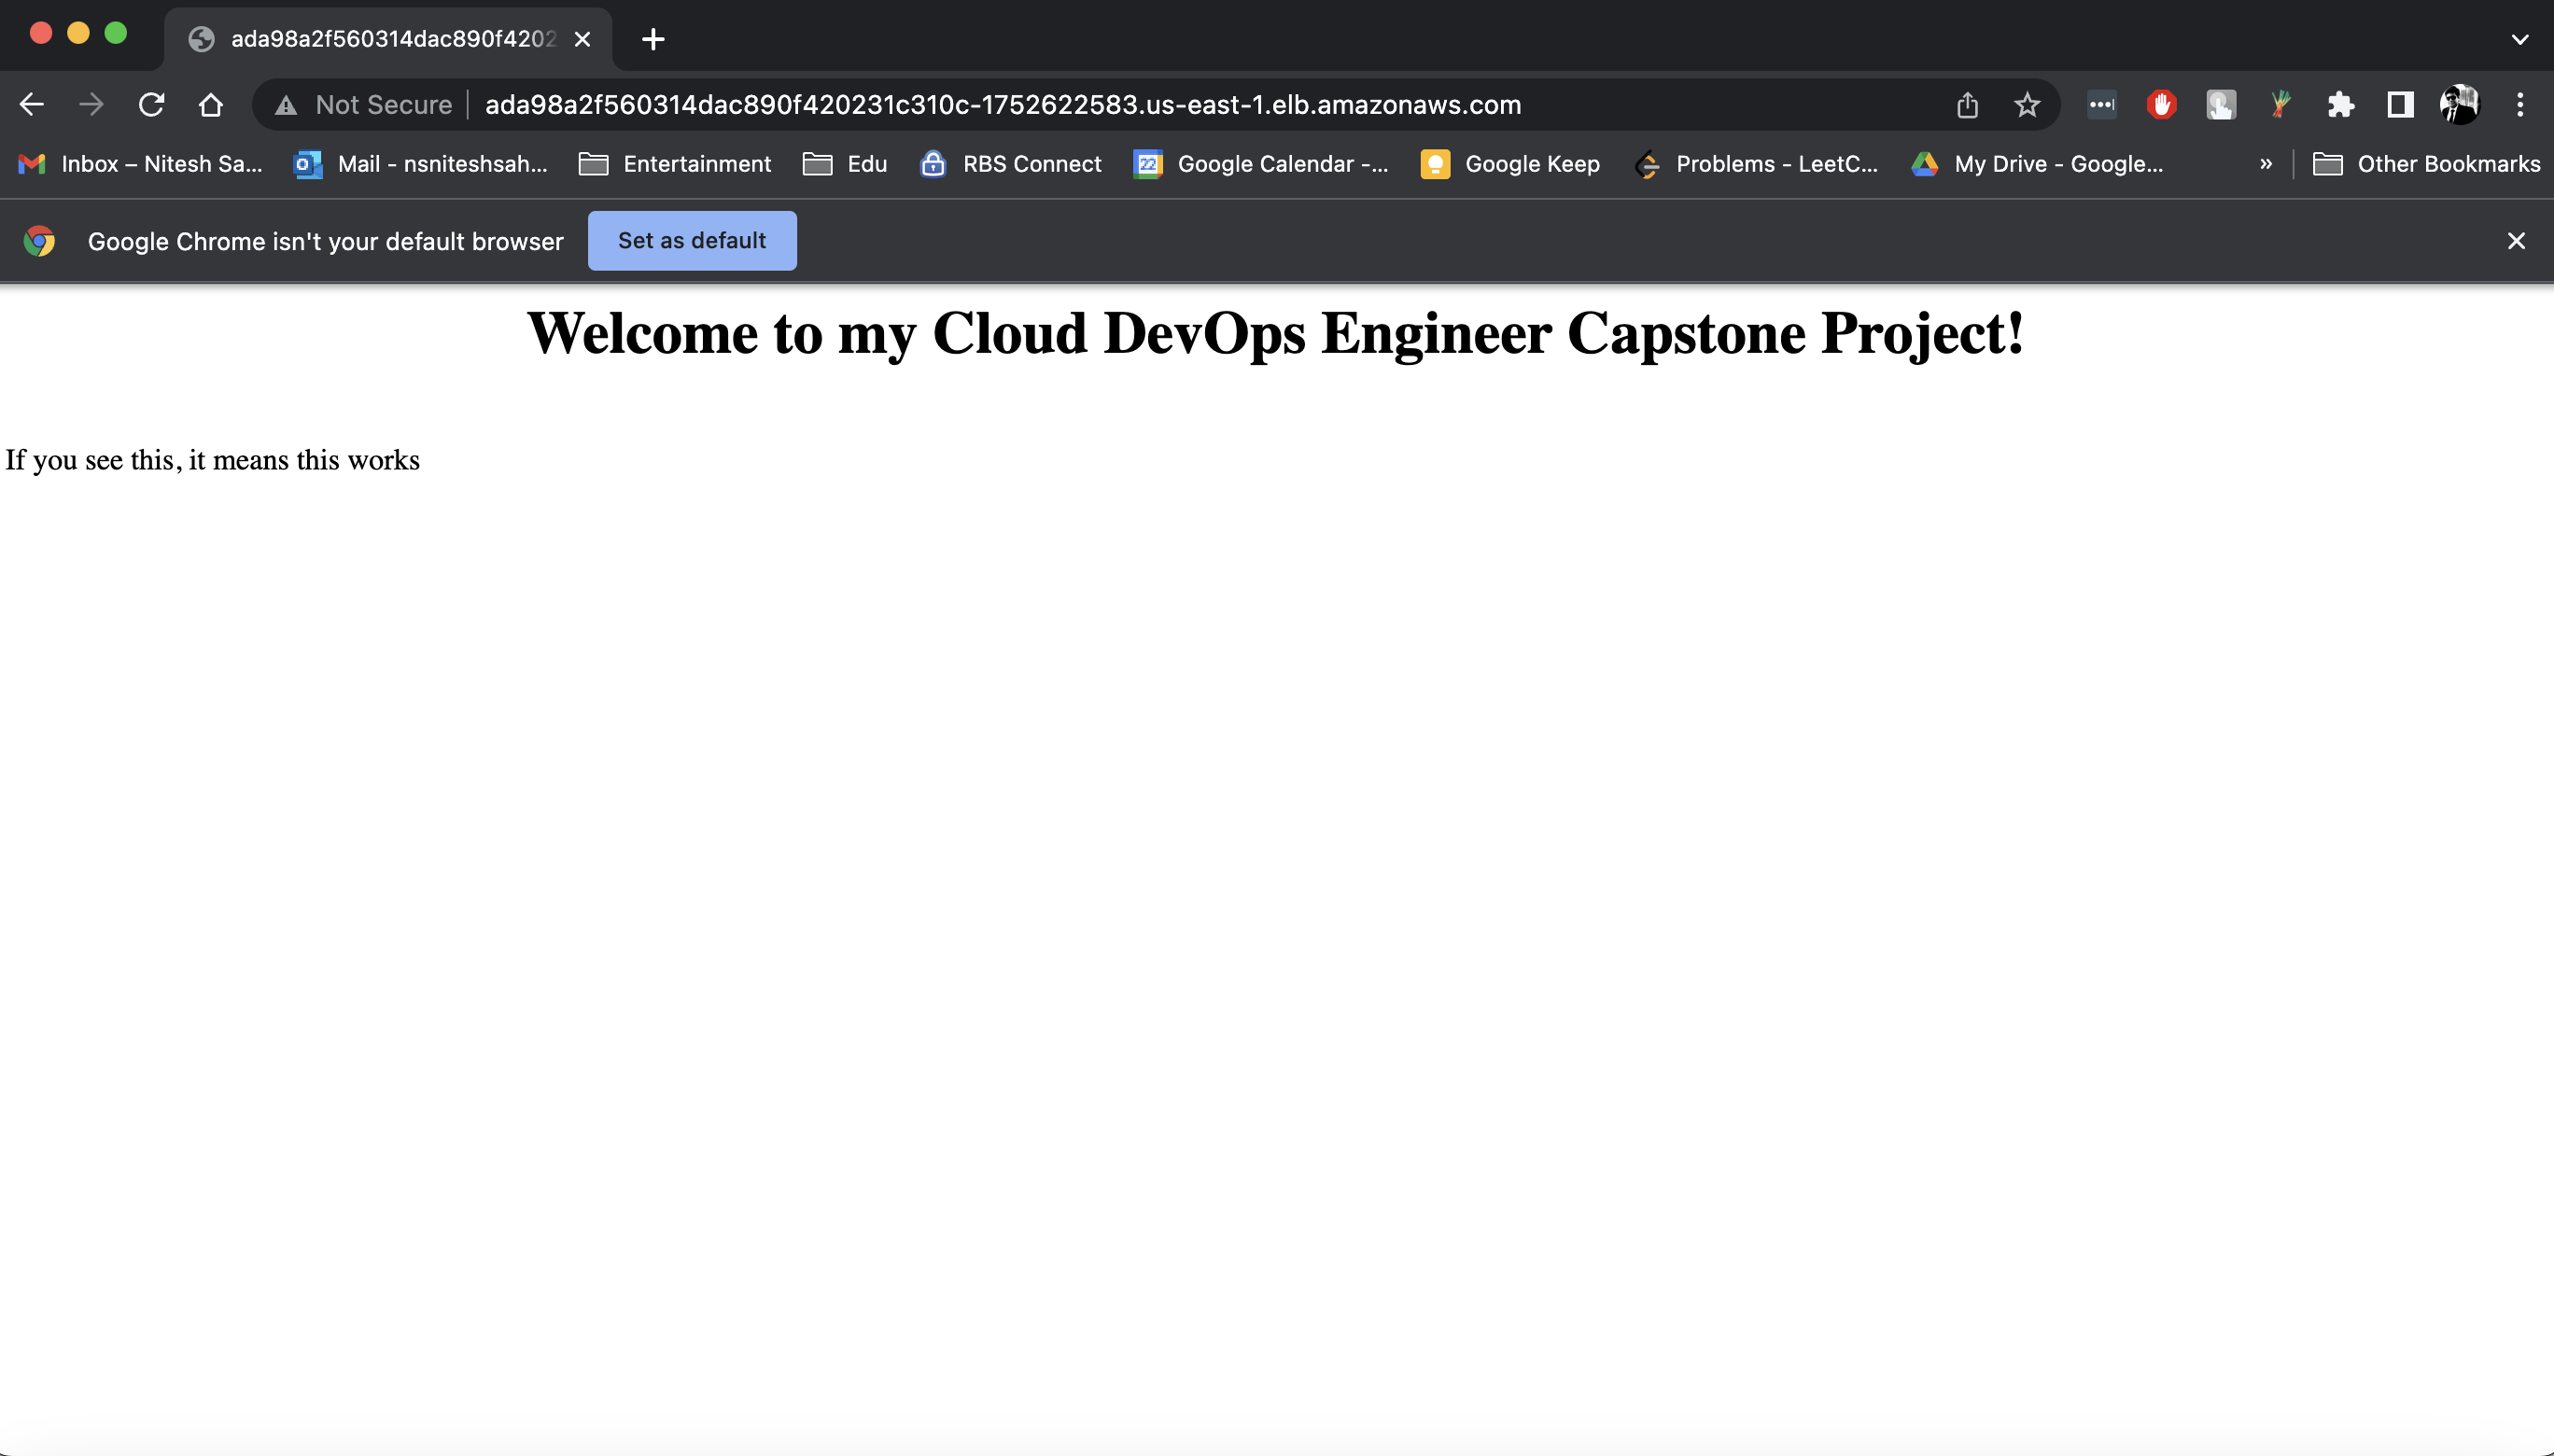This screenshot has height=1456, width=2554.
Task: Go back to previous page
Action: 32,105
